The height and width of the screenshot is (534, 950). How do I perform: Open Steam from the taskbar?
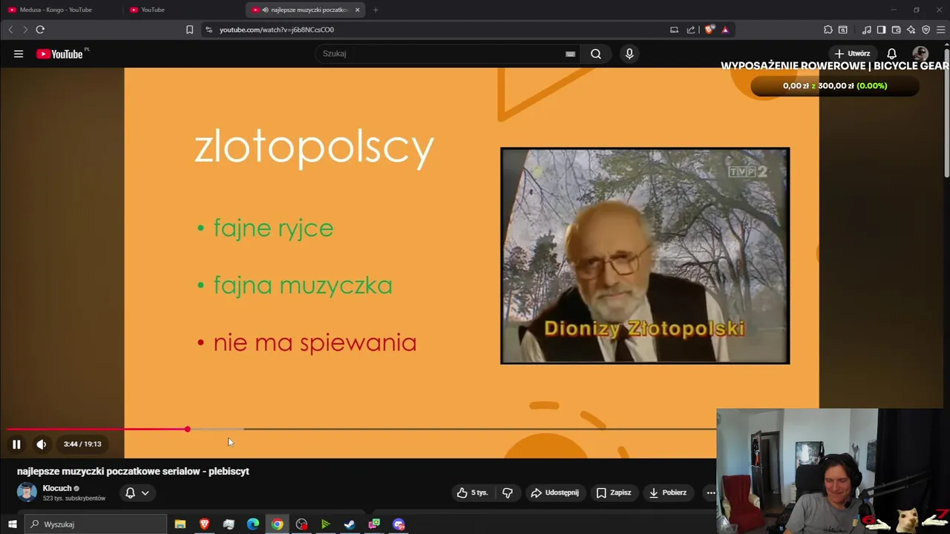tap(350, 524)
